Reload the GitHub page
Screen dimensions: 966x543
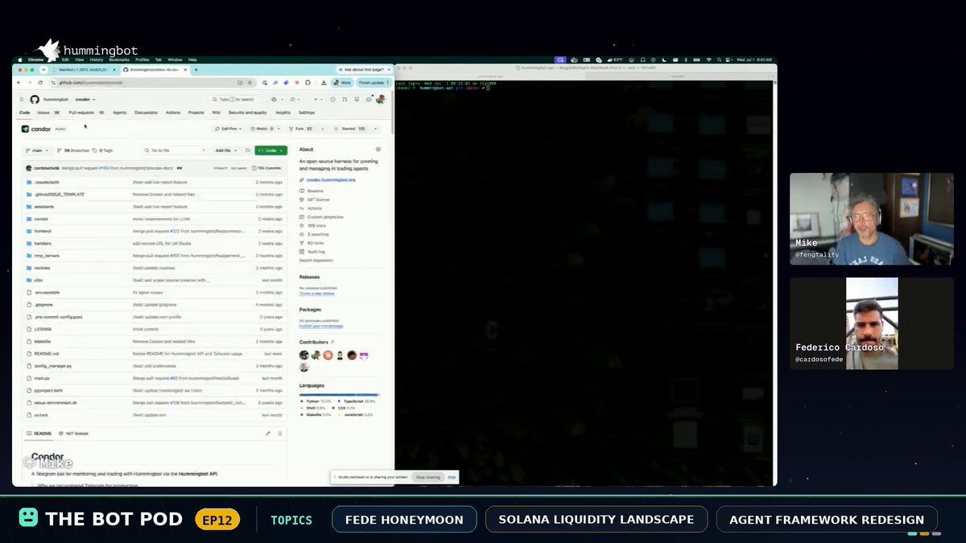point(40,82)
